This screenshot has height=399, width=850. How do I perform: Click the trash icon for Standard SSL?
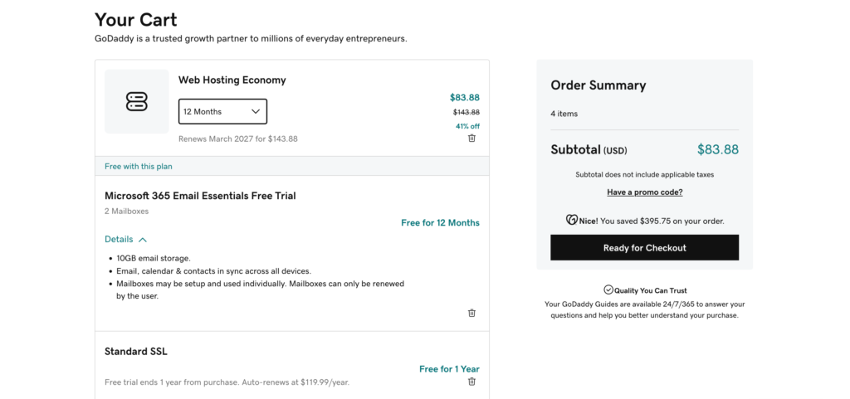471,382
